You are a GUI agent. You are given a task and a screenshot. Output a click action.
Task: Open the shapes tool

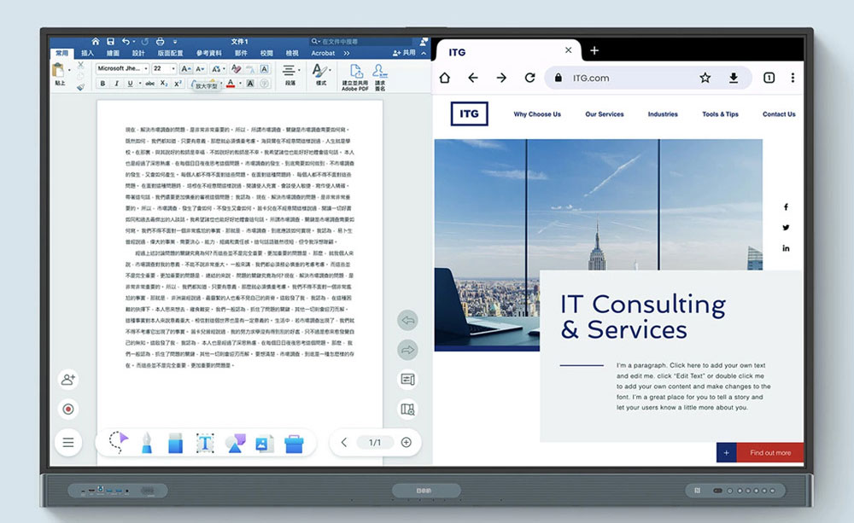(x=235, y=442)
